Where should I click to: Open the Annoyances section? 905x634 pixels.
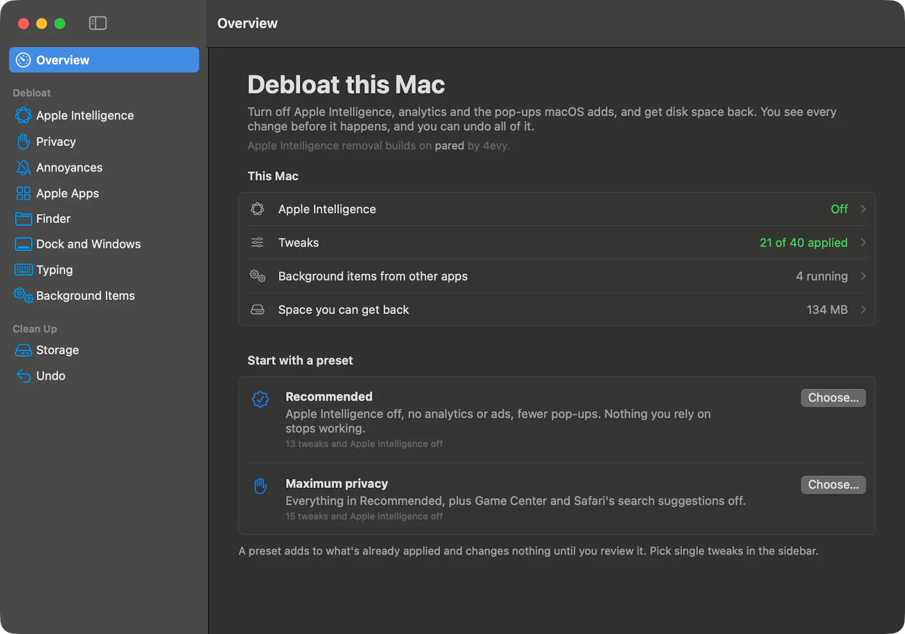(104, 168)
